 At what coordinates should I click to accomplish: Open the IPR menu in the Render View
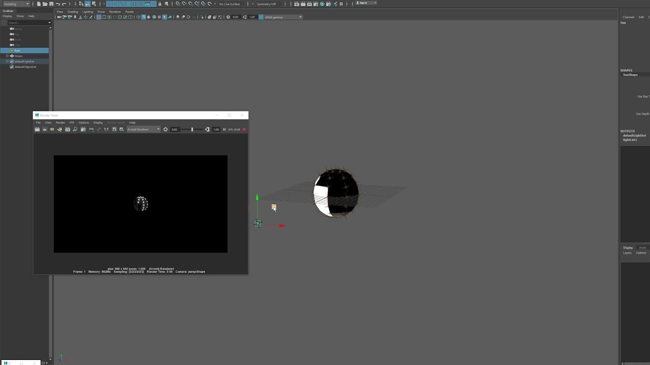72,122
